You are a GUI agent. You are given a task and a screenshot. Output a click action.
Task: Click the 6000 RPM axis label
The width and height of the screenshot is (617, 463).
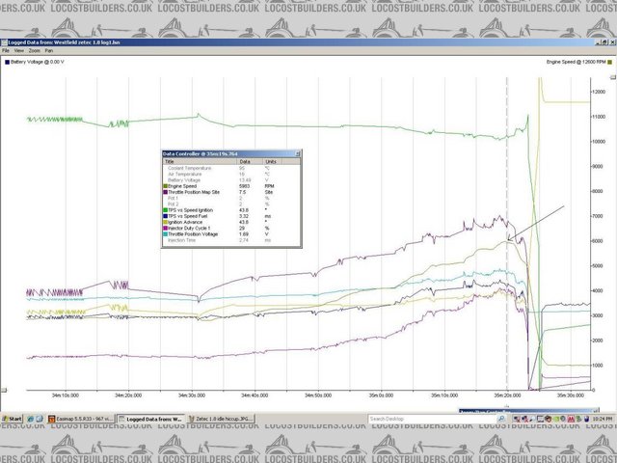(598, 241)
